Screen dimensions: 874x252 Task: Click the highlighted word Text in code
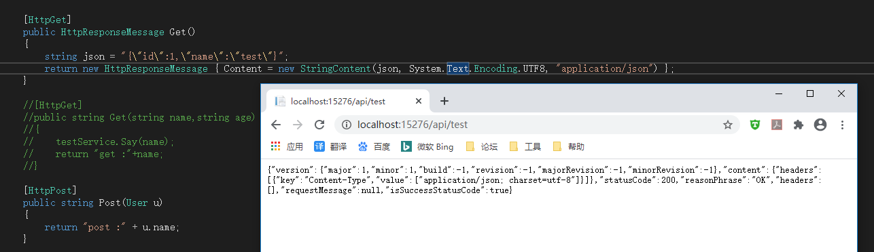pyautogui.click(x=457, y=68)
